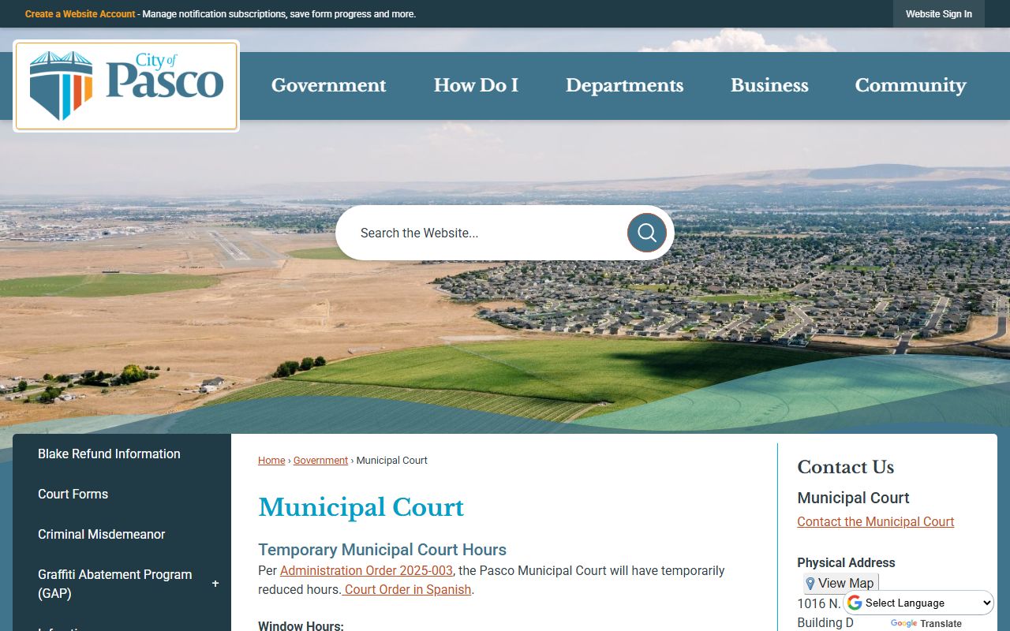The height and width of the screenshot is (631, 1010).
Task: Click Create a Website Account link
Action: pyautogui.click(x=80, y=14)
